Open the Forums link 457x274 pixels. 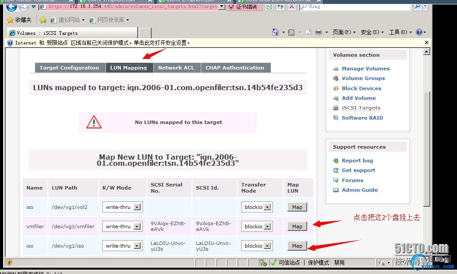[353, 180]
